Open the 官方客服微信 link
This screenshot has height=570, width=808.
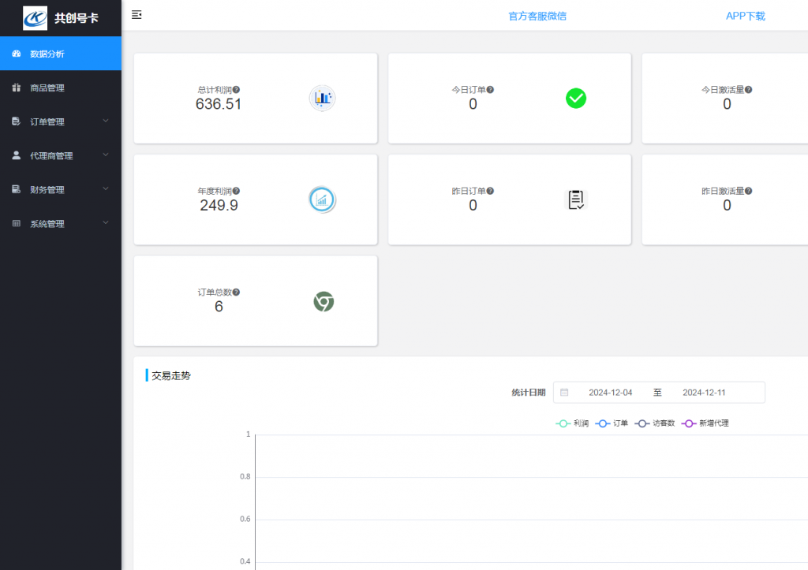[537, 16]
